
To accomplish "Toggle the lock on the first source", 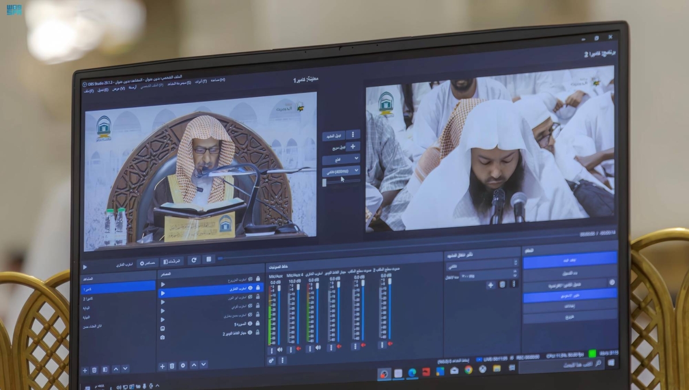I will pyautogui.click(x=257, y=279).
